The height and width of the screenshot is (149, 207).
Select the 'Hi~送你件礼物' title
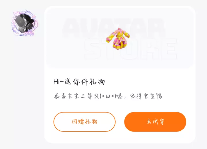coord(79,82)
